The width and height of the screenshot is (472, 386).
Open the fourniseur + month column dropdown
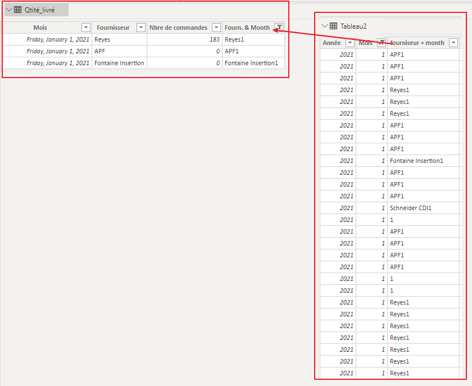(453, 43)
